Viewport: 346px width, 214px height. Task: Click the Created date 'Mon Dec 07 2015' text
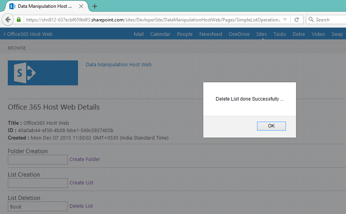51,138
